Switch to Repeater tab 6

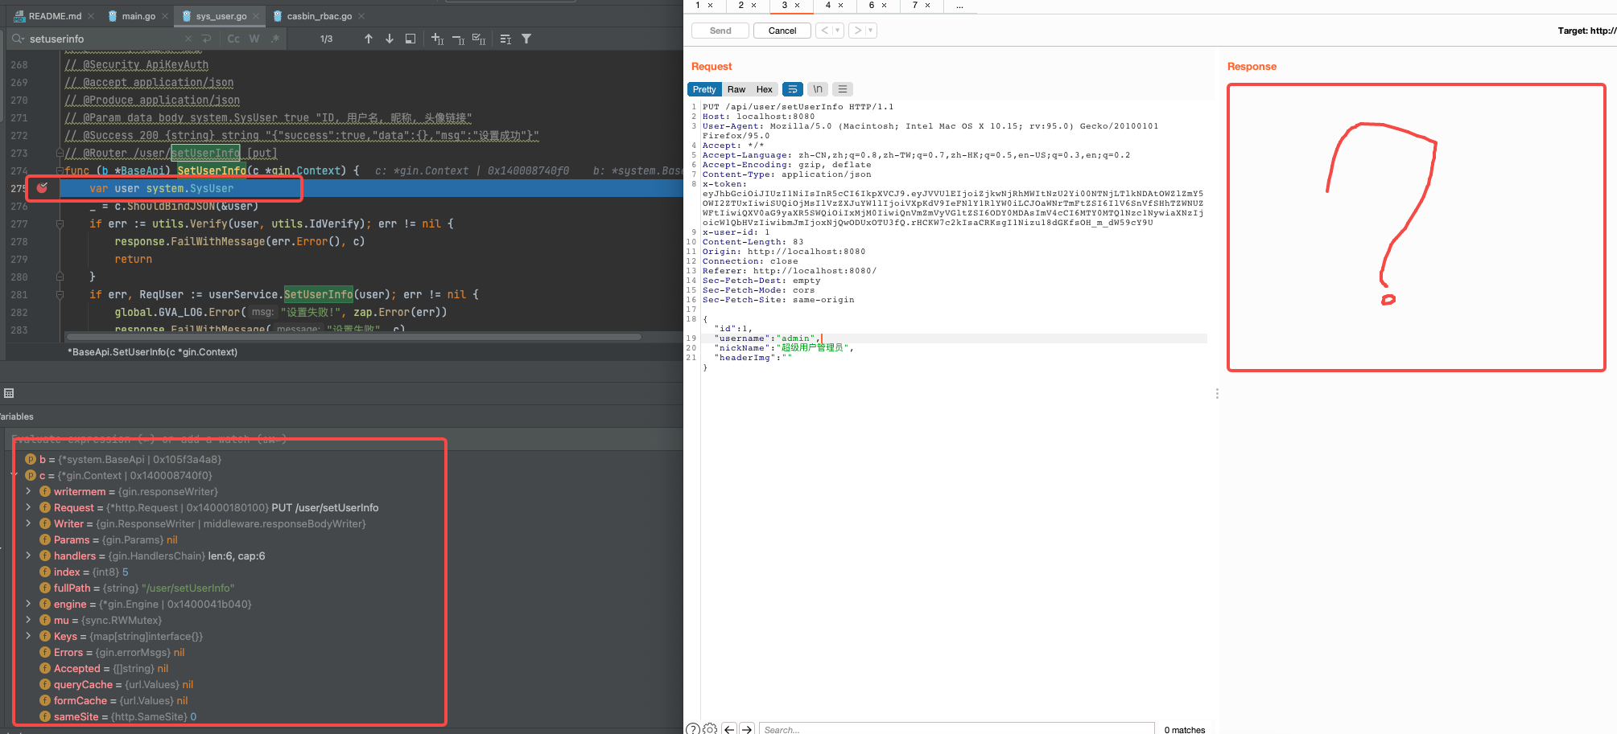coord(872,6)
